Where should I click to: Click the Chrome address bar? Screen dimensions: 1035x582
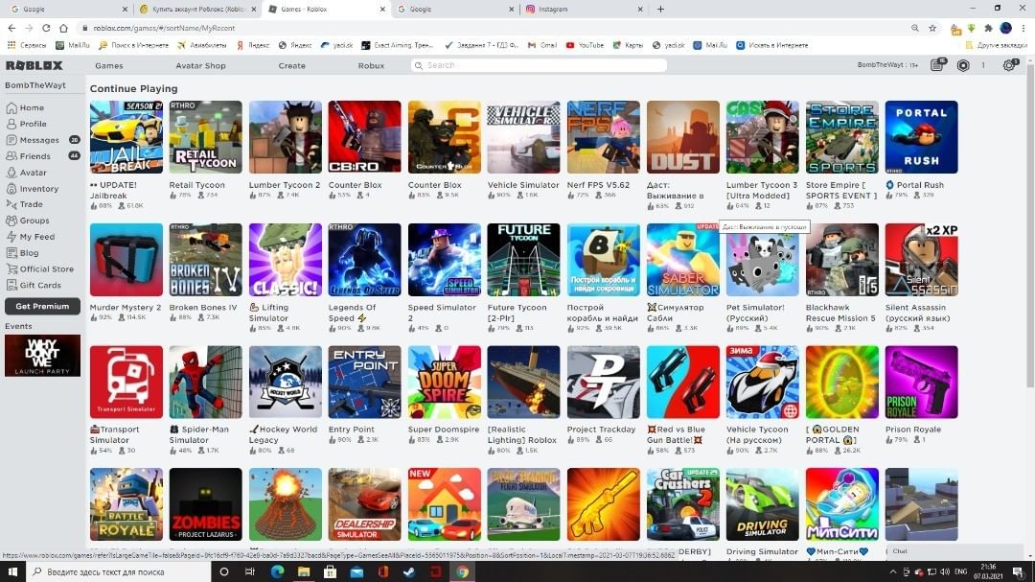click(x=495, y=28)
